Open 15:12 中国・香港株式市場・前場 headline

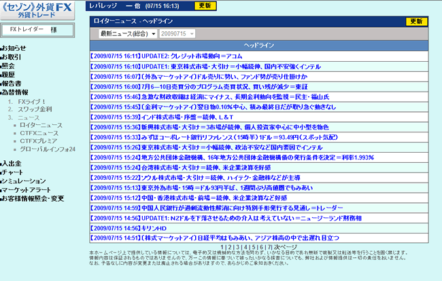point(188,198)
